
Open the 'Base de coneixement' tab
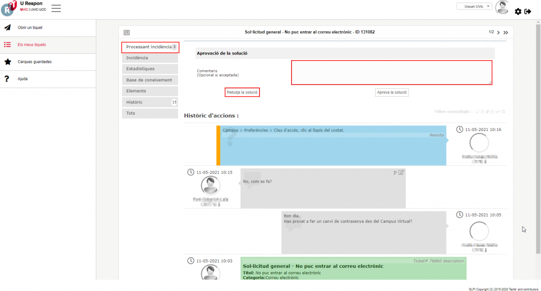click(150, 80)
